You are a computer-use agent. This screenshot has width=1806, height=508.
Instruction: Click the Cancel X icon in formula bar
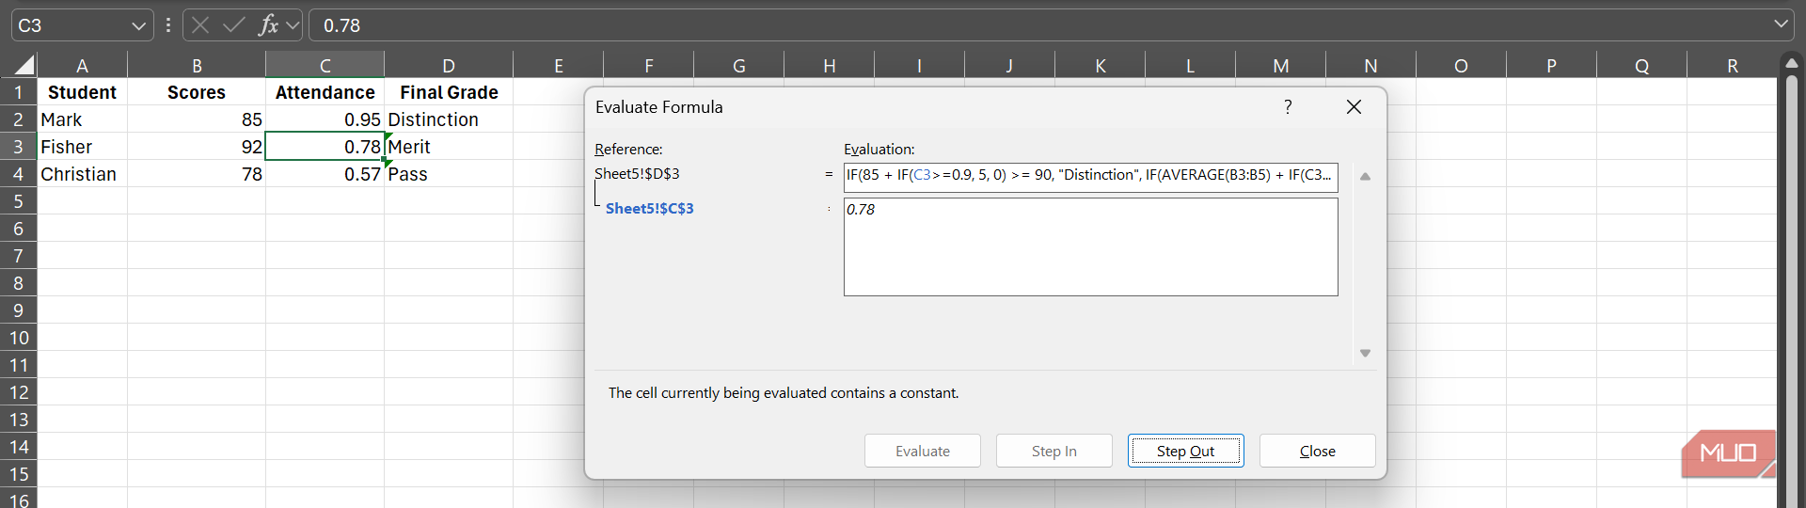200,25
